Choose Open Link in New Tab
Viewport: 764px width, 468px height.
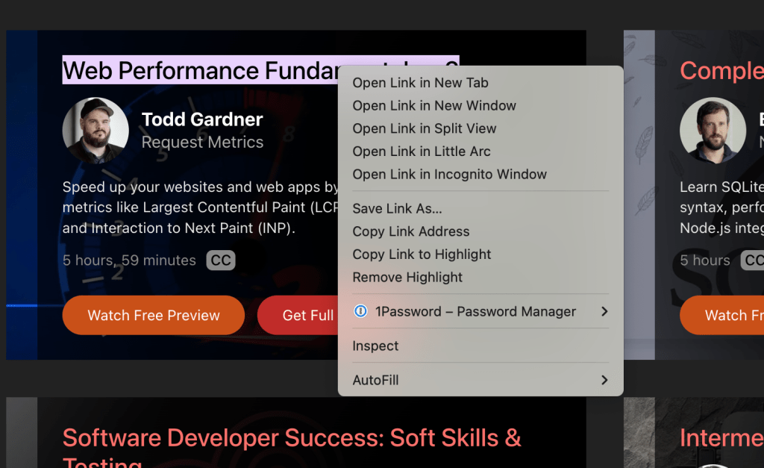pos(420,83)
